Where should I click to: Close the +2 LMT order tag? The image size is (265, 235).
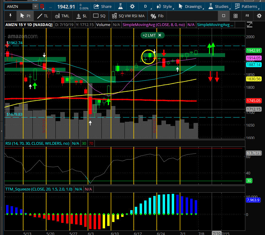coord(160,35)
